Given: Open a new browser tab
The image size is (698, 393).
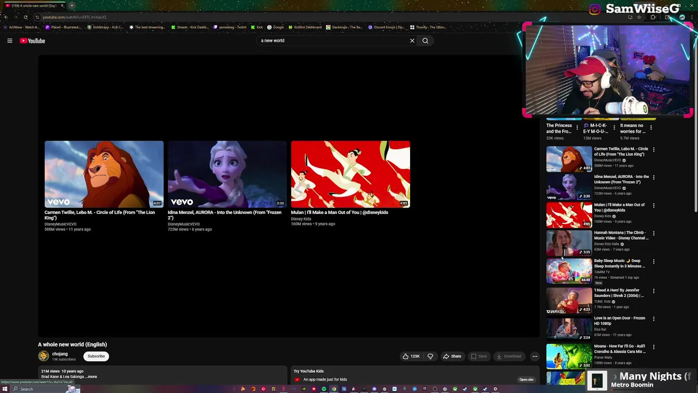Looking at the screenshot, I should (71, 5).
